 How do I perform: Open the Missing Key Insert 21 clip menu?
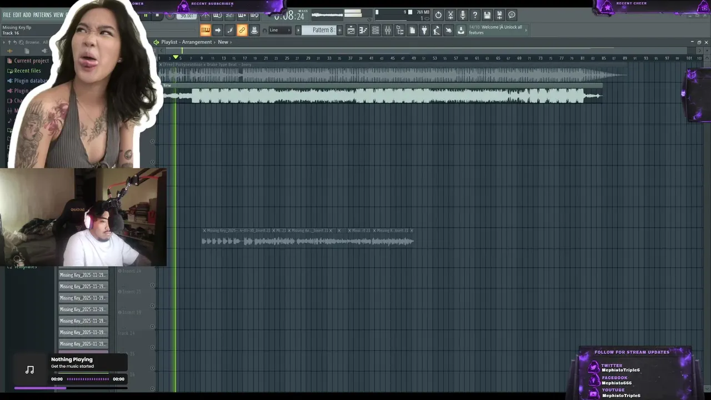204,231
